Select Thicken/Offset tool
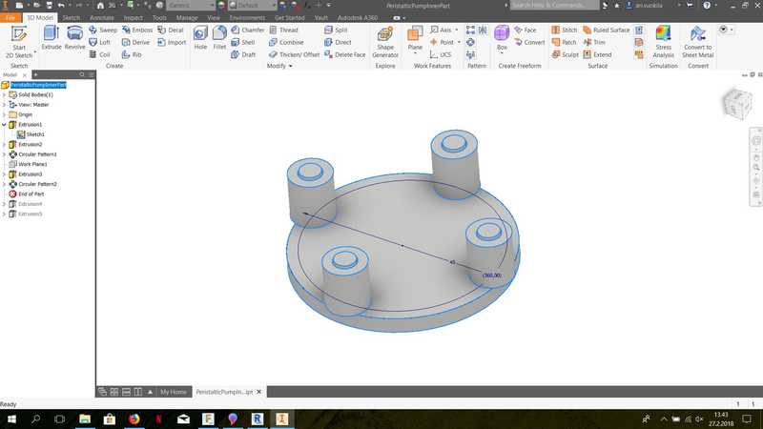Screen dimensions: 763x429 pyautogui.click(x=294, y=54)
